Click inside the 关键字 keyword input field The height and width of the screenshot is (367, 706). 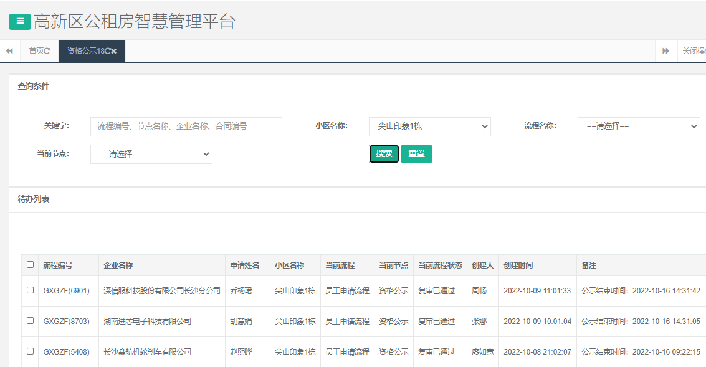187,126
